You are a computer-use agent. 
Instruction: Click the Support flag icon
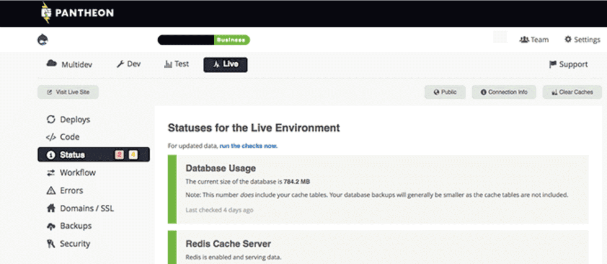coord(553,64)
